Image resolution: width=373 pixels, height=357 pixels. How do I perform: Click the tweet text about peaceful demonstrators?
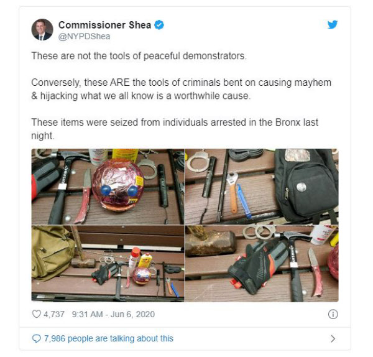point(139,56)
